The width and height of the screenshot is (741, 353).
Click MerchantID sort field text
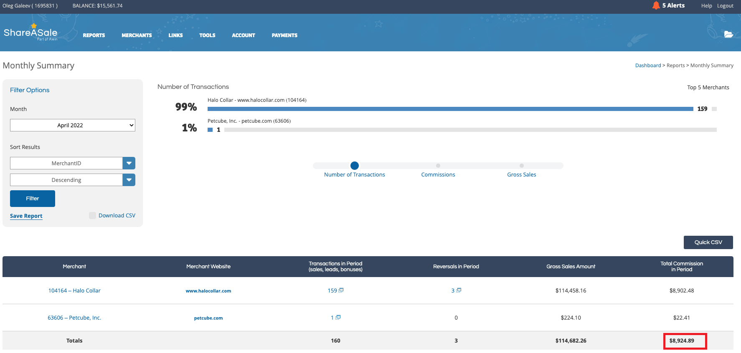(66, 163)
